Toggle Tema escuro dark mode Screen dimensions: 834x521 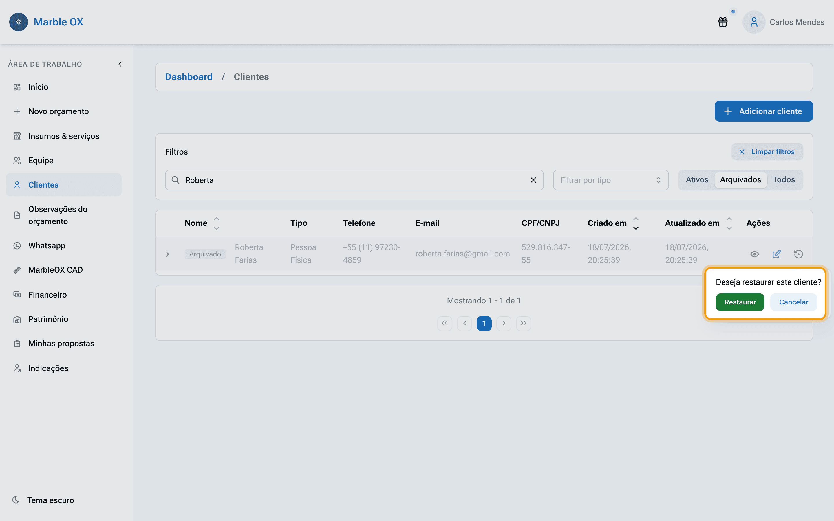coord(43,500)
